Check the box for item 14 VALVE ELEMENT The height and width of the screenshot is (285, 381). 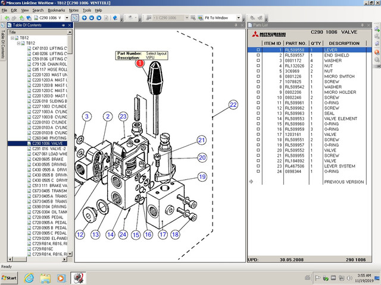(258, 119)
